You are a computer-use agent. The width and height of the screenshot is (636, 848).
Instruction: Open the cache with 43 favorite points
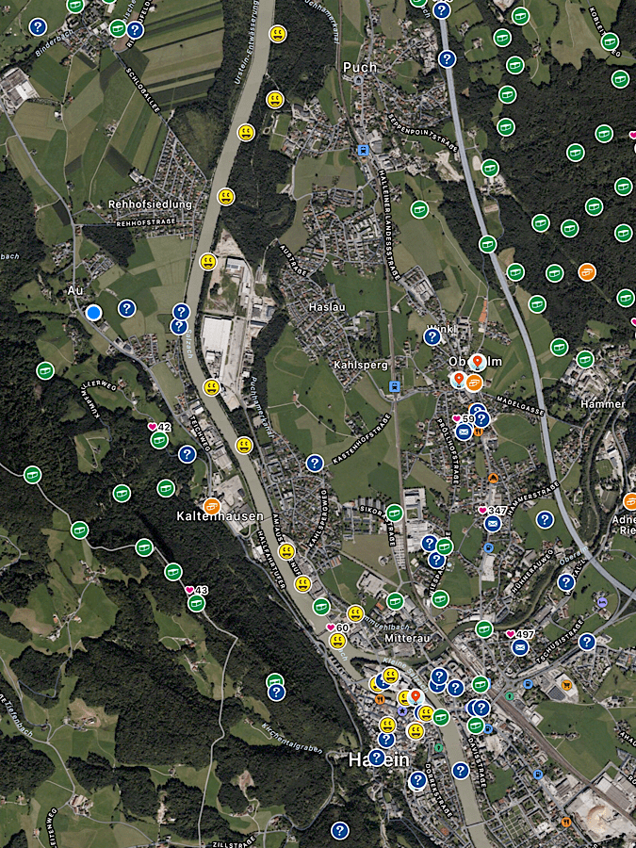tap(196, 603)
